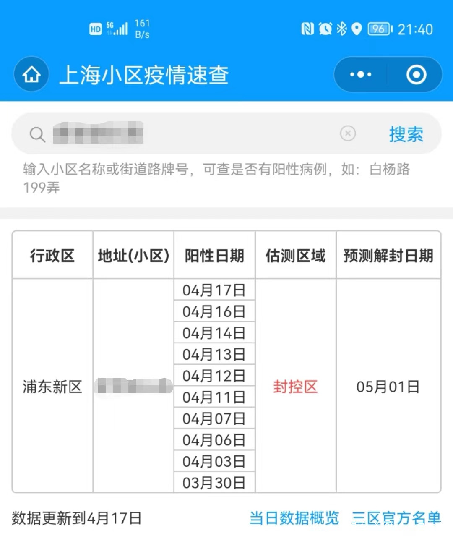Tap the 05月01日 predicted unlock date

[x=388, y=387]
